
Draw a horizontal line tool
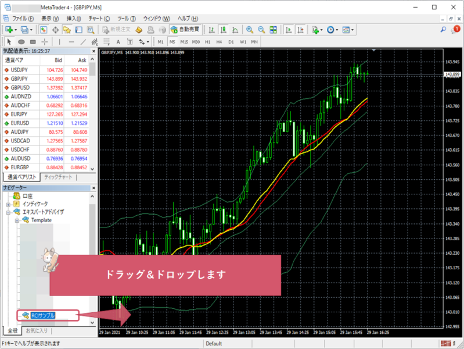tap(71, 42)
